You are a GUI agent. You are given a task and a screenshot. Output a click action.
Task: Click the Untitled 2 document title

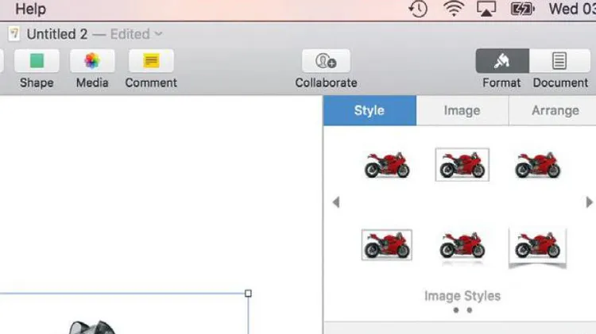click(57, 34)
